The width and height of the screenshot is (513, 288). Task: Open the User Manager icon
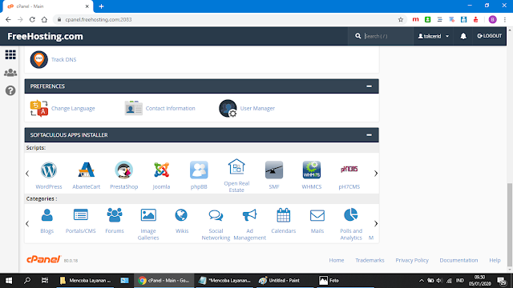pyautogui.click(x=228, y=109)
